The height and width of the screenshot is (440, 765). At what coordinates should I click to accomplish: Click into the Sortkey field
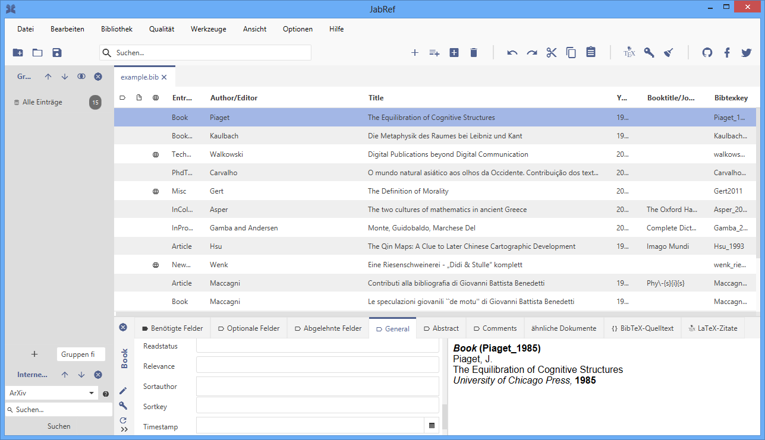click(x=317, y=406)
